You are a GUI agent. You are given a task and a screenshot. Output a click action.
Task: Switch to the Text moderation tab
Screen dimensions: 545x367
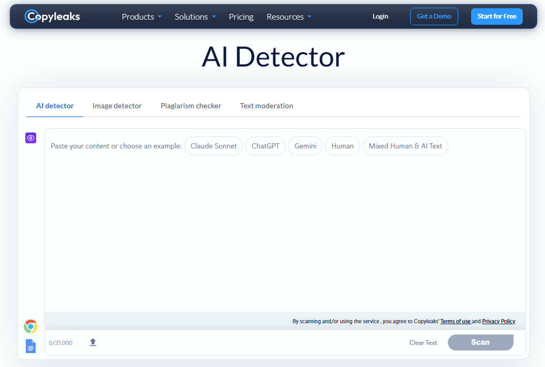[267, 106]
